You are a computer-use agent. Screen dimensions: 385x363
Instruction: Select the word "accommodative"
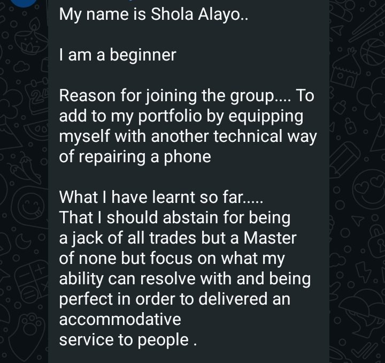coord(120,320)
